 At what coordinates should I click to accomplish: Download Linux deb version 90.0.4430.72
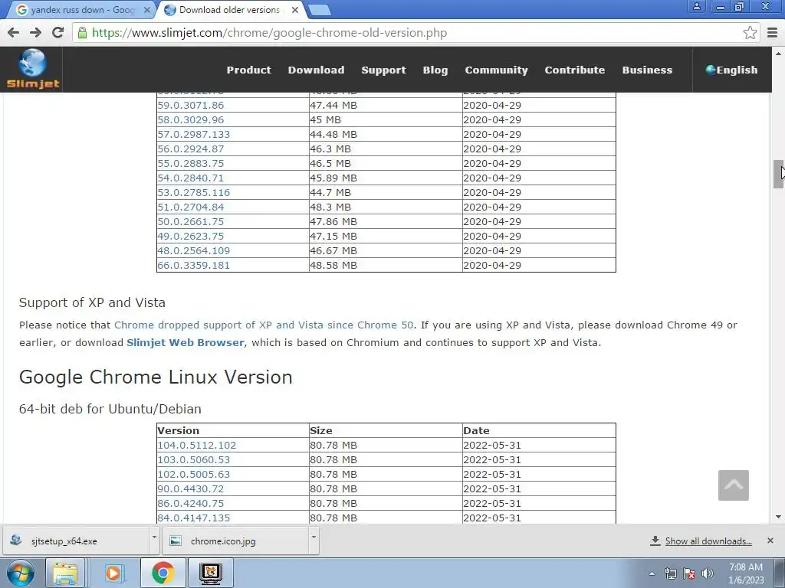click(x=191, y=488)
